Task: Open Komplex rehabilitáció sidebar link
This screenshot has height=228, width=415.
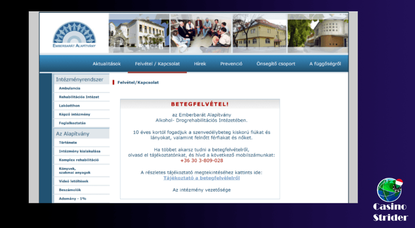Action: click(79, 160)
